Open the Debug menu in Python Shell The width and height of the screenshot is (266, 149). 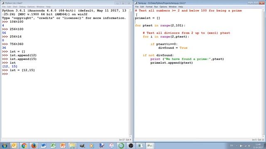[22, 7]
